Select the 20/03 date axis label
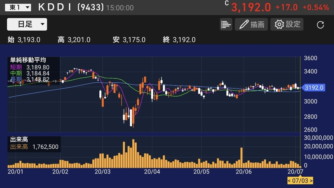Screen dimensions: 334x188 coord(103,172)
